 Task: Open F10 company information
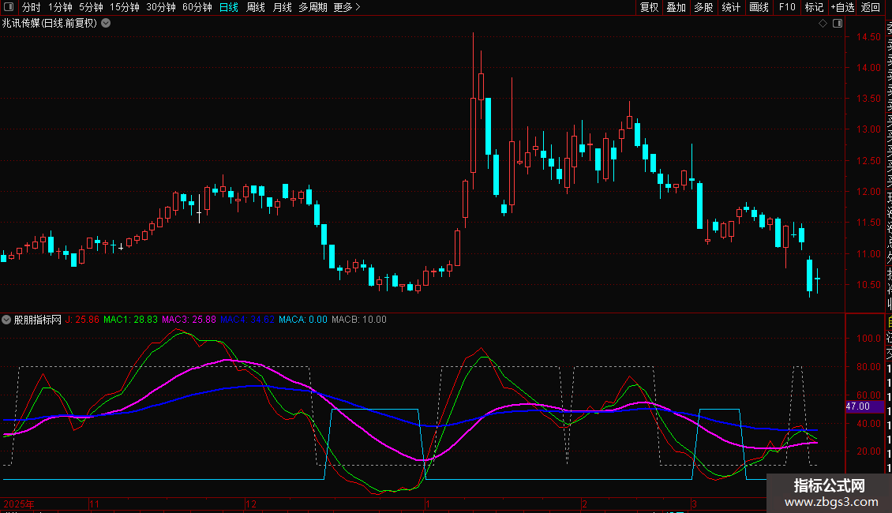click(786, 7)
